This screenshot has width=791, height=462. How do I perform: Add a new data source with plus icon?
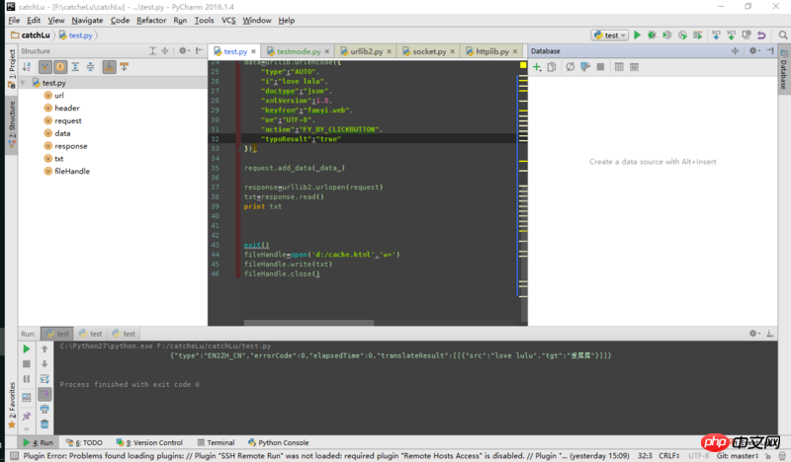point(537,67)
